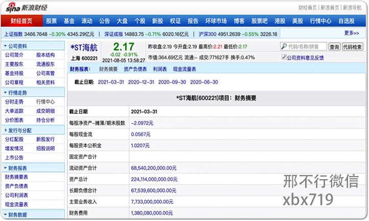Open 基金持股 in the sidebar
The height and width of the screenshot is (221, 369).
14,73
